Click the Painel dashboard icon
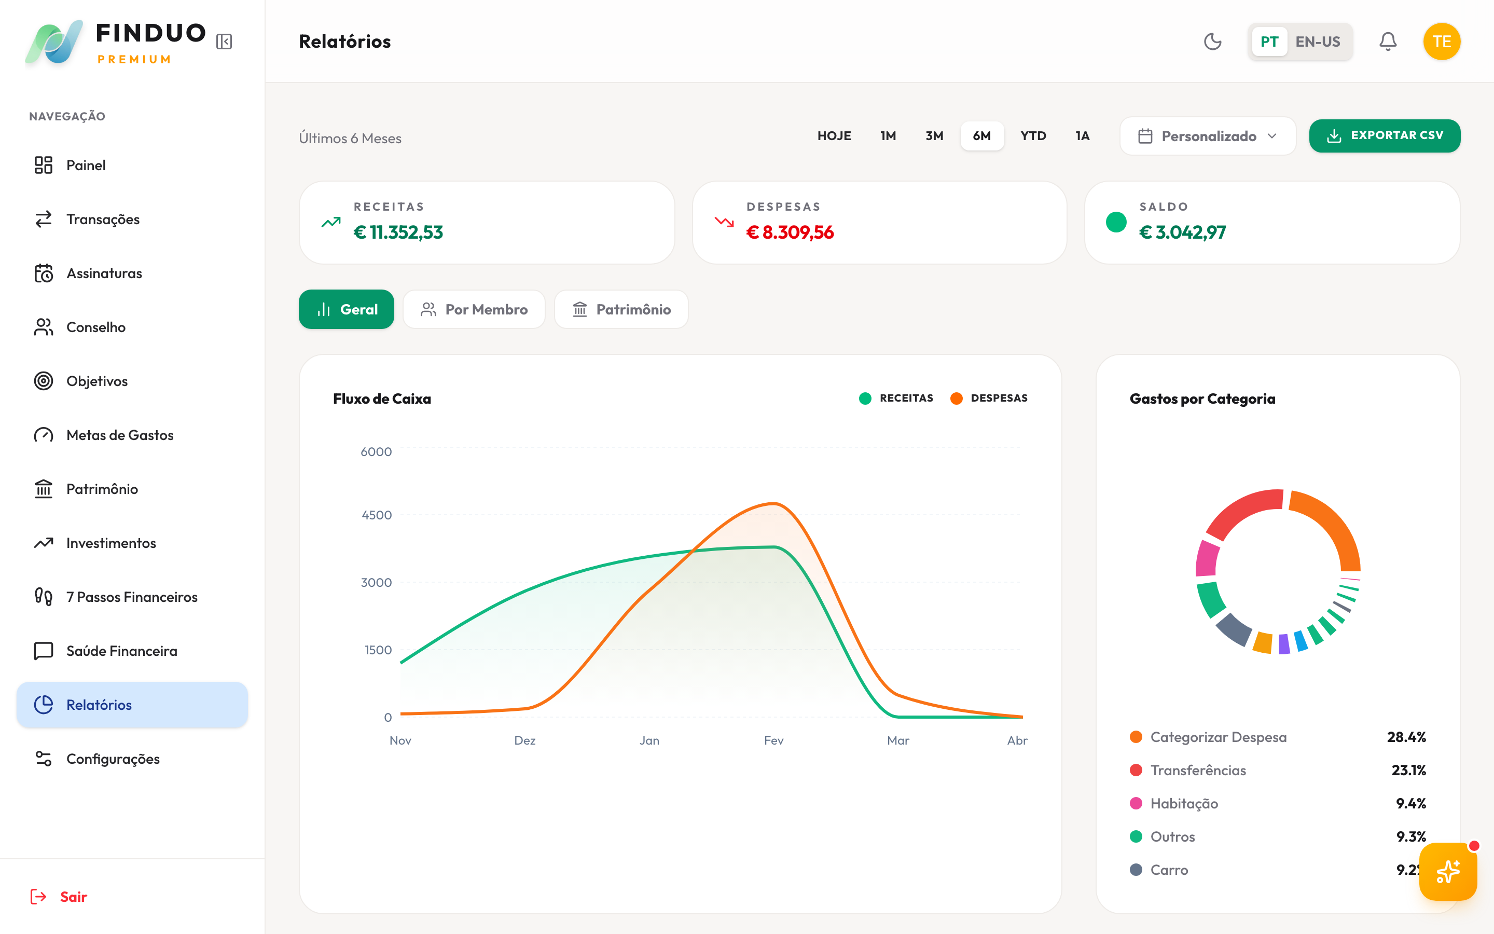 point(43,165)
